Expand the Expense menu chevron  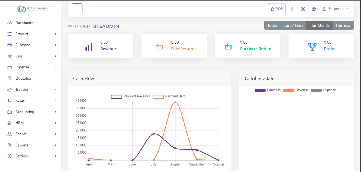pyautogui.click(x=56, y=67)
